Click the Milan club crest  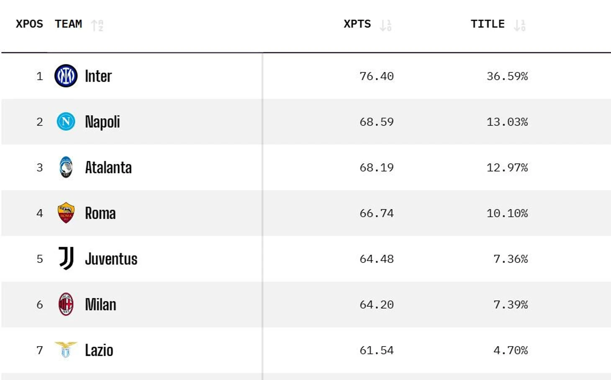pos(66,304)
